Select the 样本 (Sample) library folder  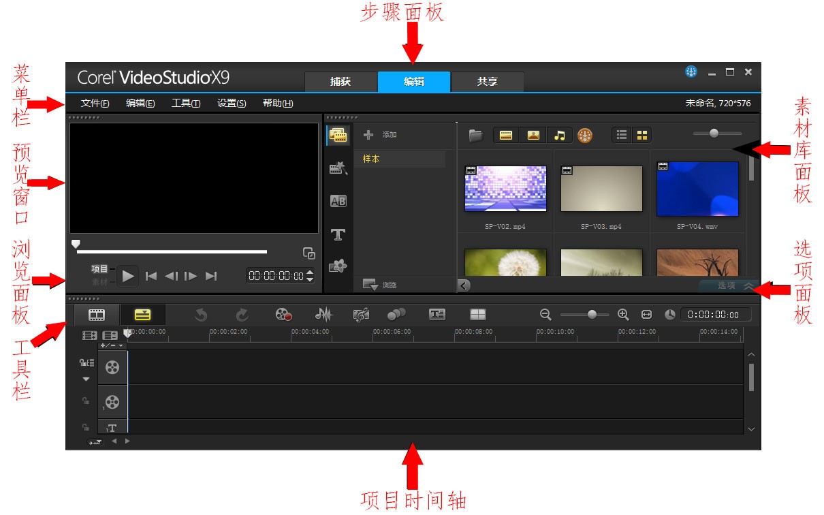(400, 159)
